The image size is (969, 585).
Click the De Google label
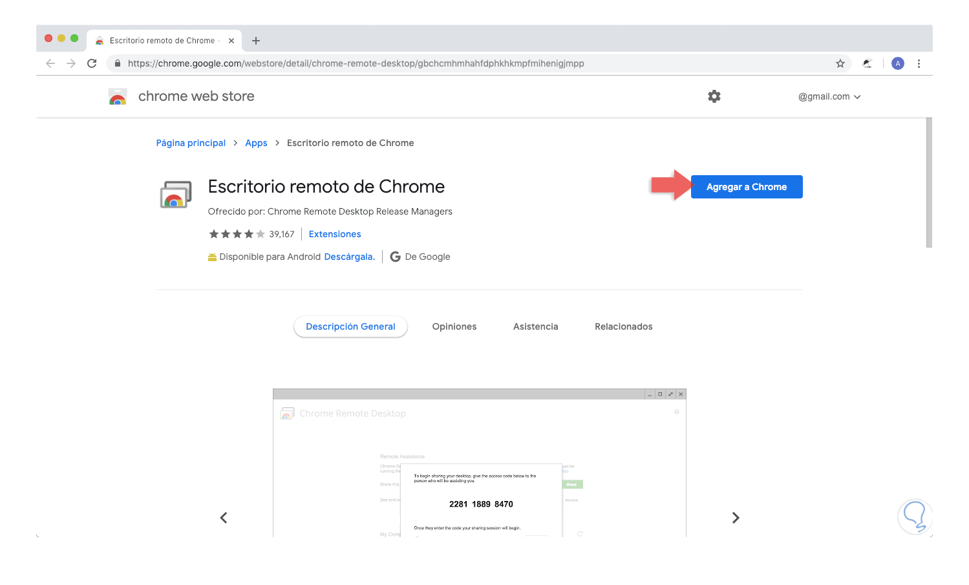tap(428, 257)
